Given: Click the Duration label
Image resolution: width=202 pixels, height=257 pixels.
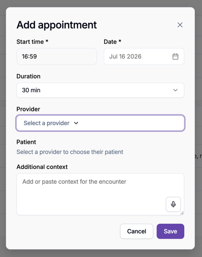Looking at the screenshot, I should point(28,76).
